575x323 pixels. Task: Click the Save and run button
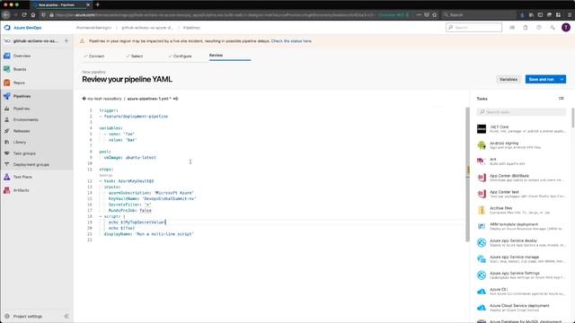click(541, 80)
